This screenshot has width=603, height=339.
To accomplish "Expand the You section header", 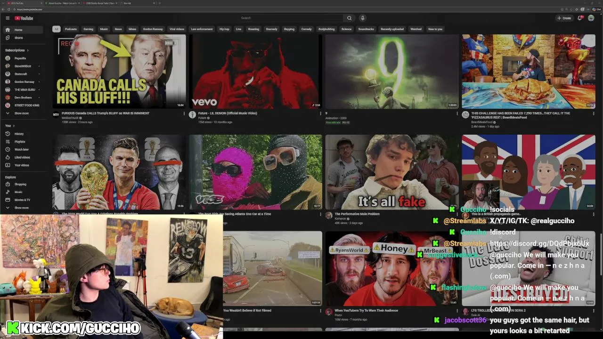I will pos(10,126).
